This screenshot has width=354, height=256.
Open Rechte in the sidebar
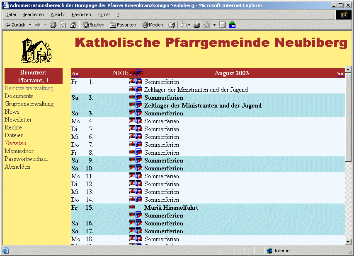13,127
